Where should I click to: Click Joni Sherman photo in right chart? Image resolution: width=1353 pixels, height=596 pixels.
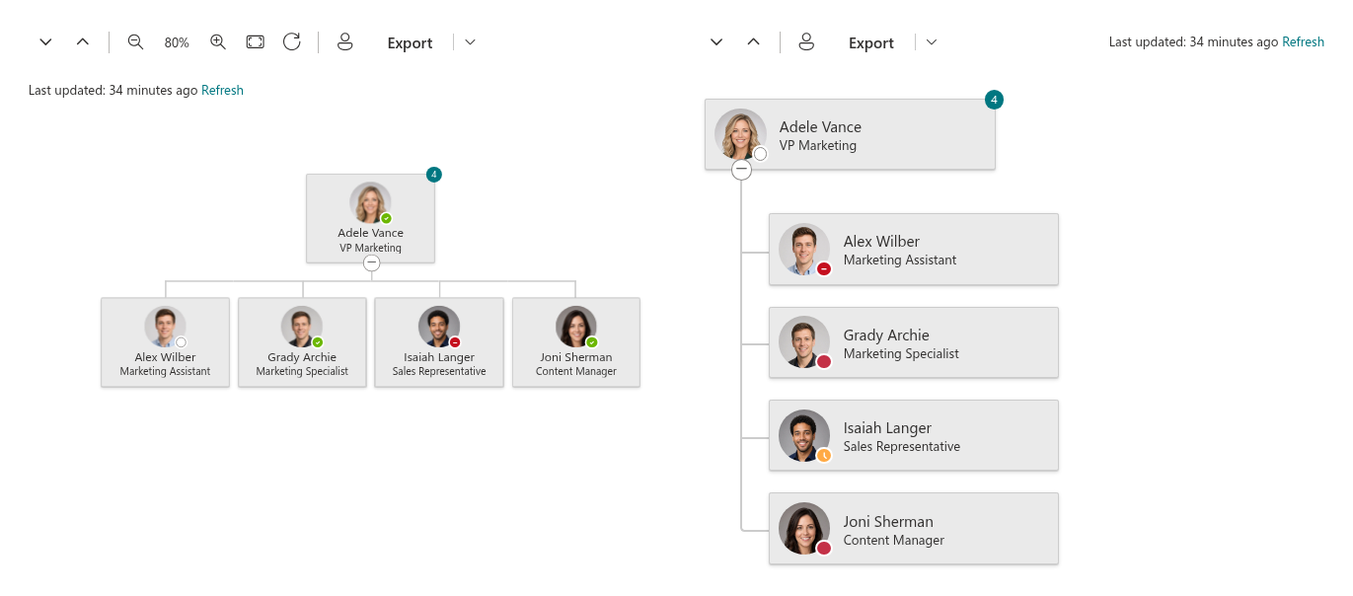[x=804, y=528]
